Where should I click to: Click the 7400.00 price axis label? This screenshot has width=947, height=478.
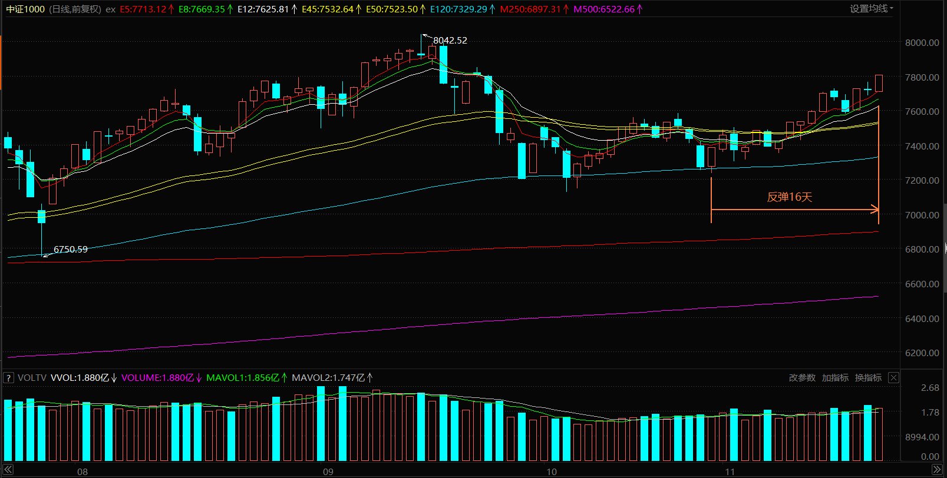coord(922,146)
